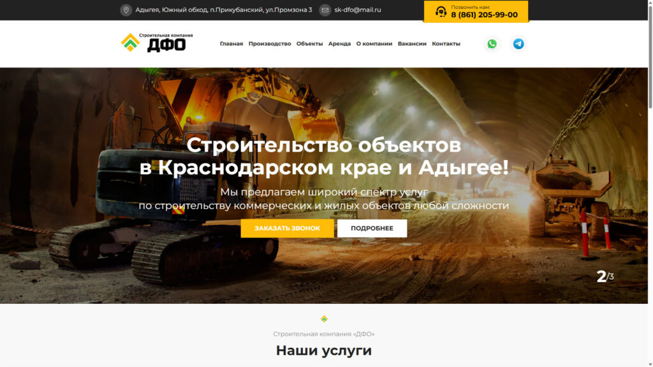
Task: Click the Подробнее button
Action: [372, 228]
